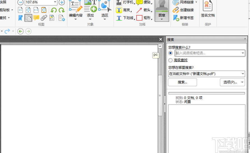Select the 高级查找 radio button
The width and height of the screenshot is (250, 153).
[x=170, y=60]
